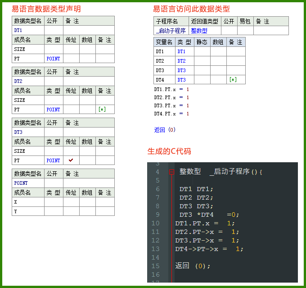Select variable name DT3 in the variable table

[x=160, y=70]
